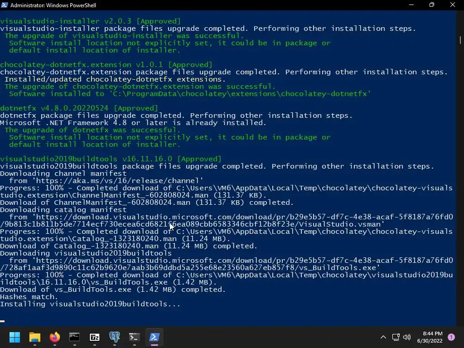Open the volume speaker tray icon

[407, 337]
